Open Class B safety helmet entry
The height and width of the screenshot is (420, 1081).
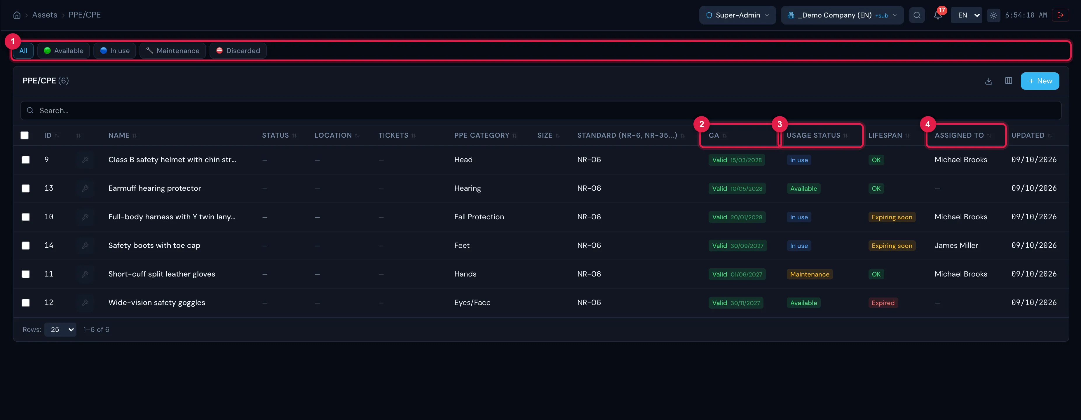click(172, 160)
